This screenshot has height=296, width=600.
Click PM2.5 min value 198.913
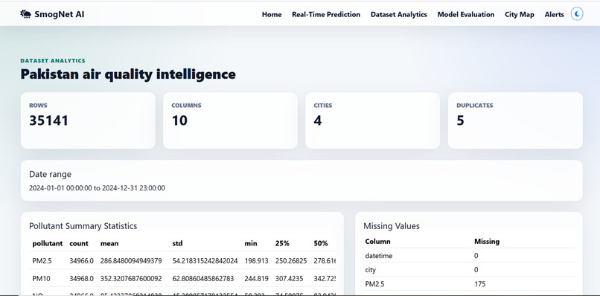(256, 261)
